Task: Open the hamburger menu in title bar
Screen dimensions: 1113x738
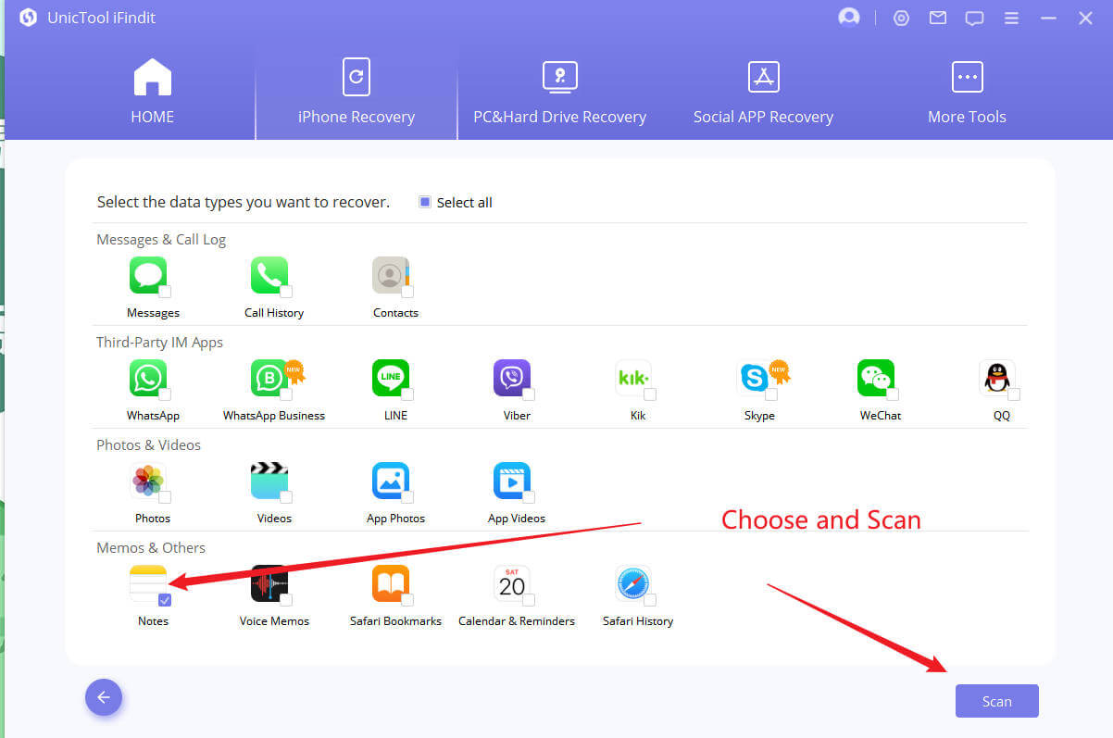Action: (x=1011, y=19)
